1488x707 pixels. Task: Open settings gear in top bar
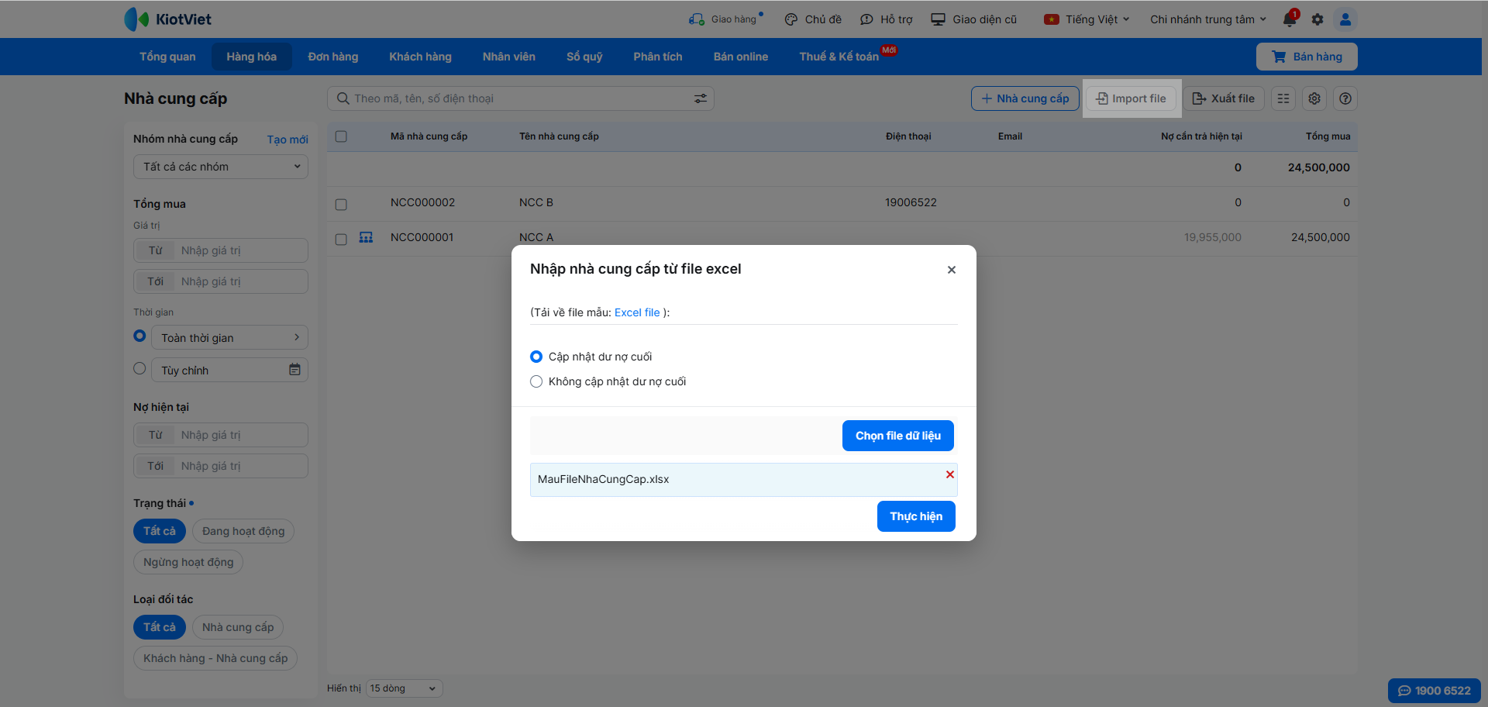coord(1317,19)
